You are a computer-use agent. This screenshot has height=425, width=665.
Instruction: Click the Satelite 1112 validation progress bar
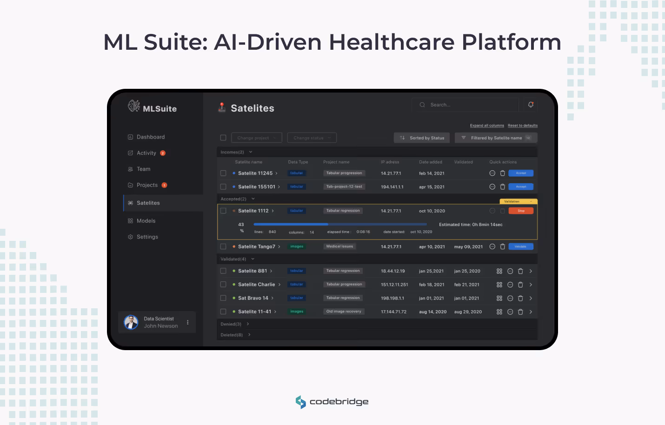click(340, 224)
